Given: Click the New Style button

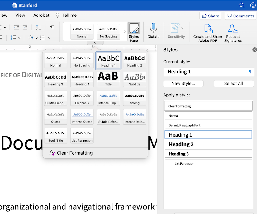Looking at the screenshot, I should click(x=183, y=83).
